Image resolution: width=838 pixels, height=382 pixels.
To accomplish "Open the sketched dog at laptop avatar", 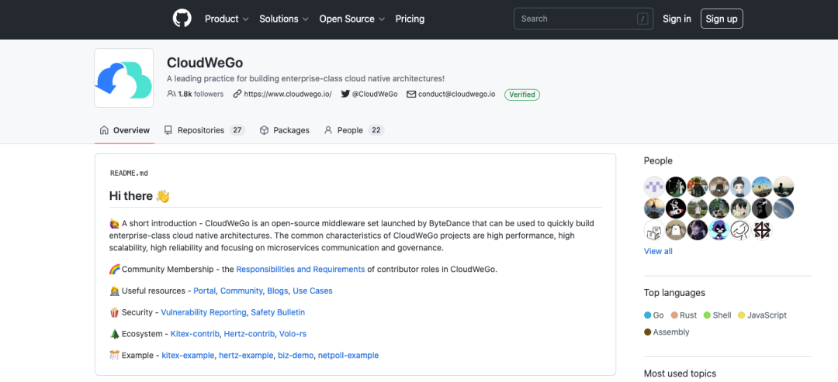I will pos(654,230).
